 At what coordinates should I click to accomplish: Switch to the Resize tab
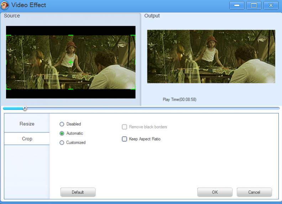point(27,124)
